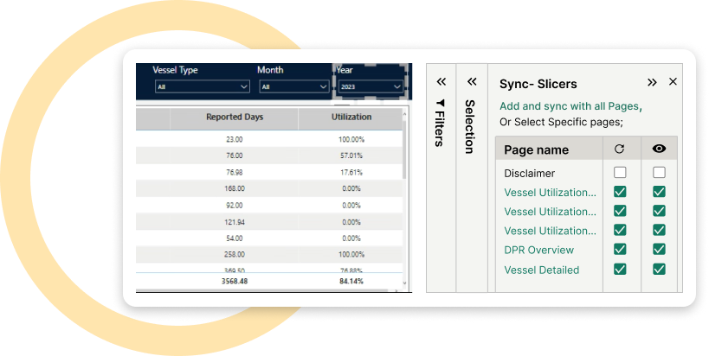Open the Vessel Type dropdown
The width and height of the screenshot is (709, 356).
(202, 86)
